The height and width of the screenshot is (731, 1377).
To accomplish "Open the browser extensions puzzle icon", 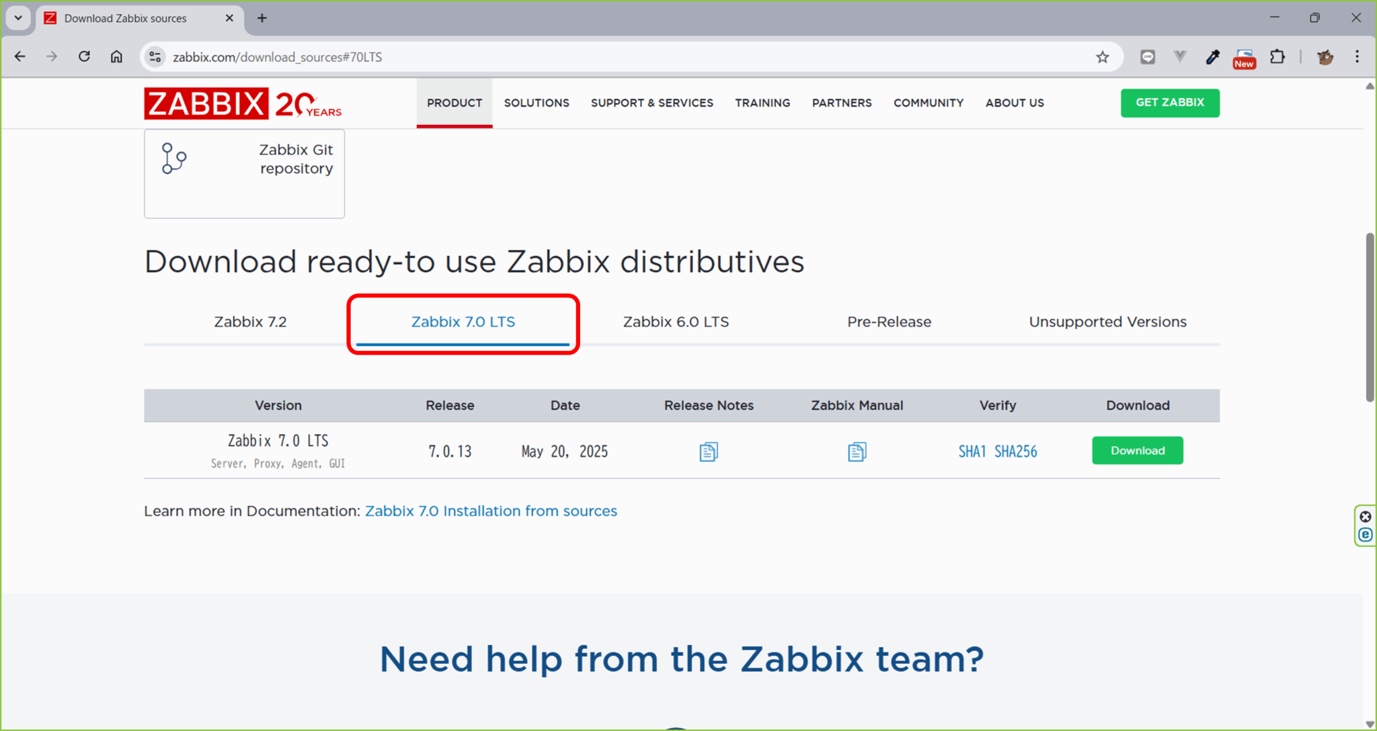I will coord(1278,56).
